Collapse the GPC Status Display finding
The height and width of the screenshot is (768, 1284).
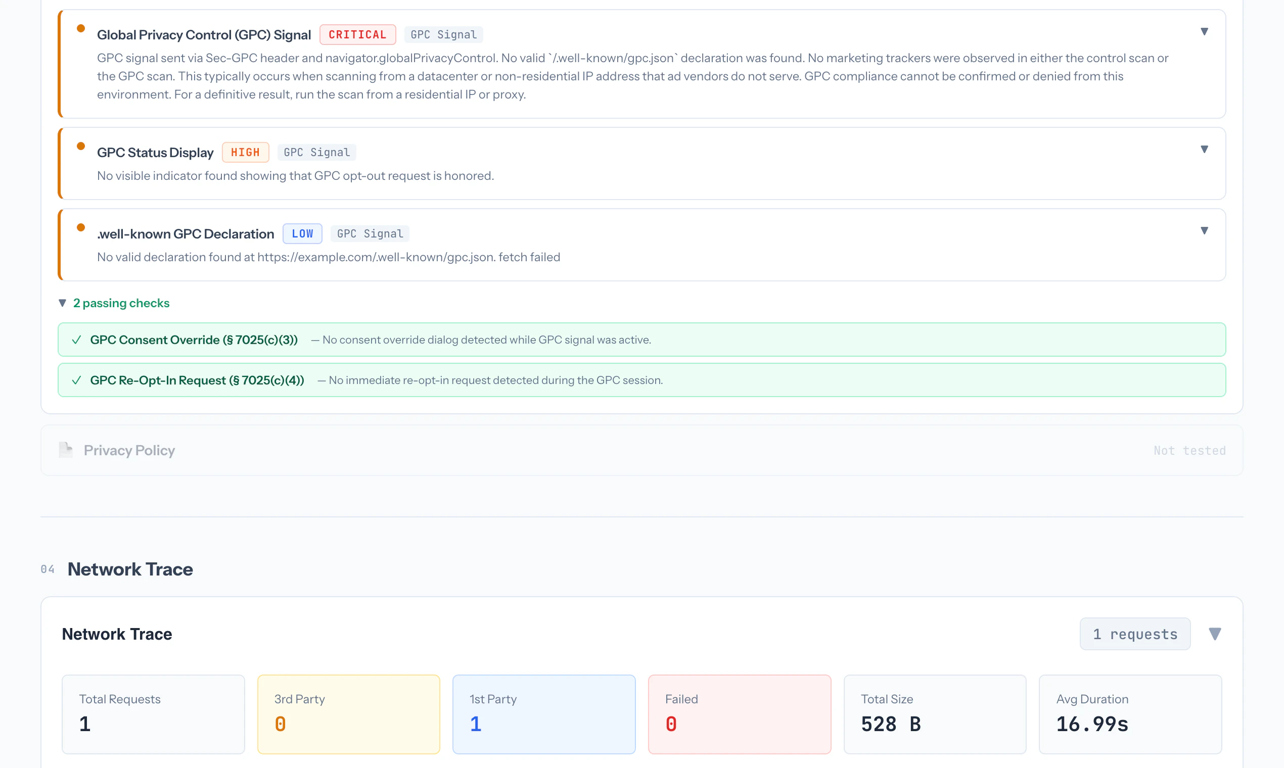[x=1205, y=149]
